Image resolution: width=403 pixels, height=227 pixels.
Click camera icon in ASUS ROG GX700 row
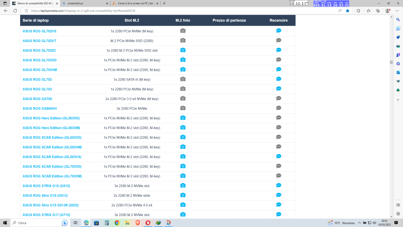(x=183, y=98)
